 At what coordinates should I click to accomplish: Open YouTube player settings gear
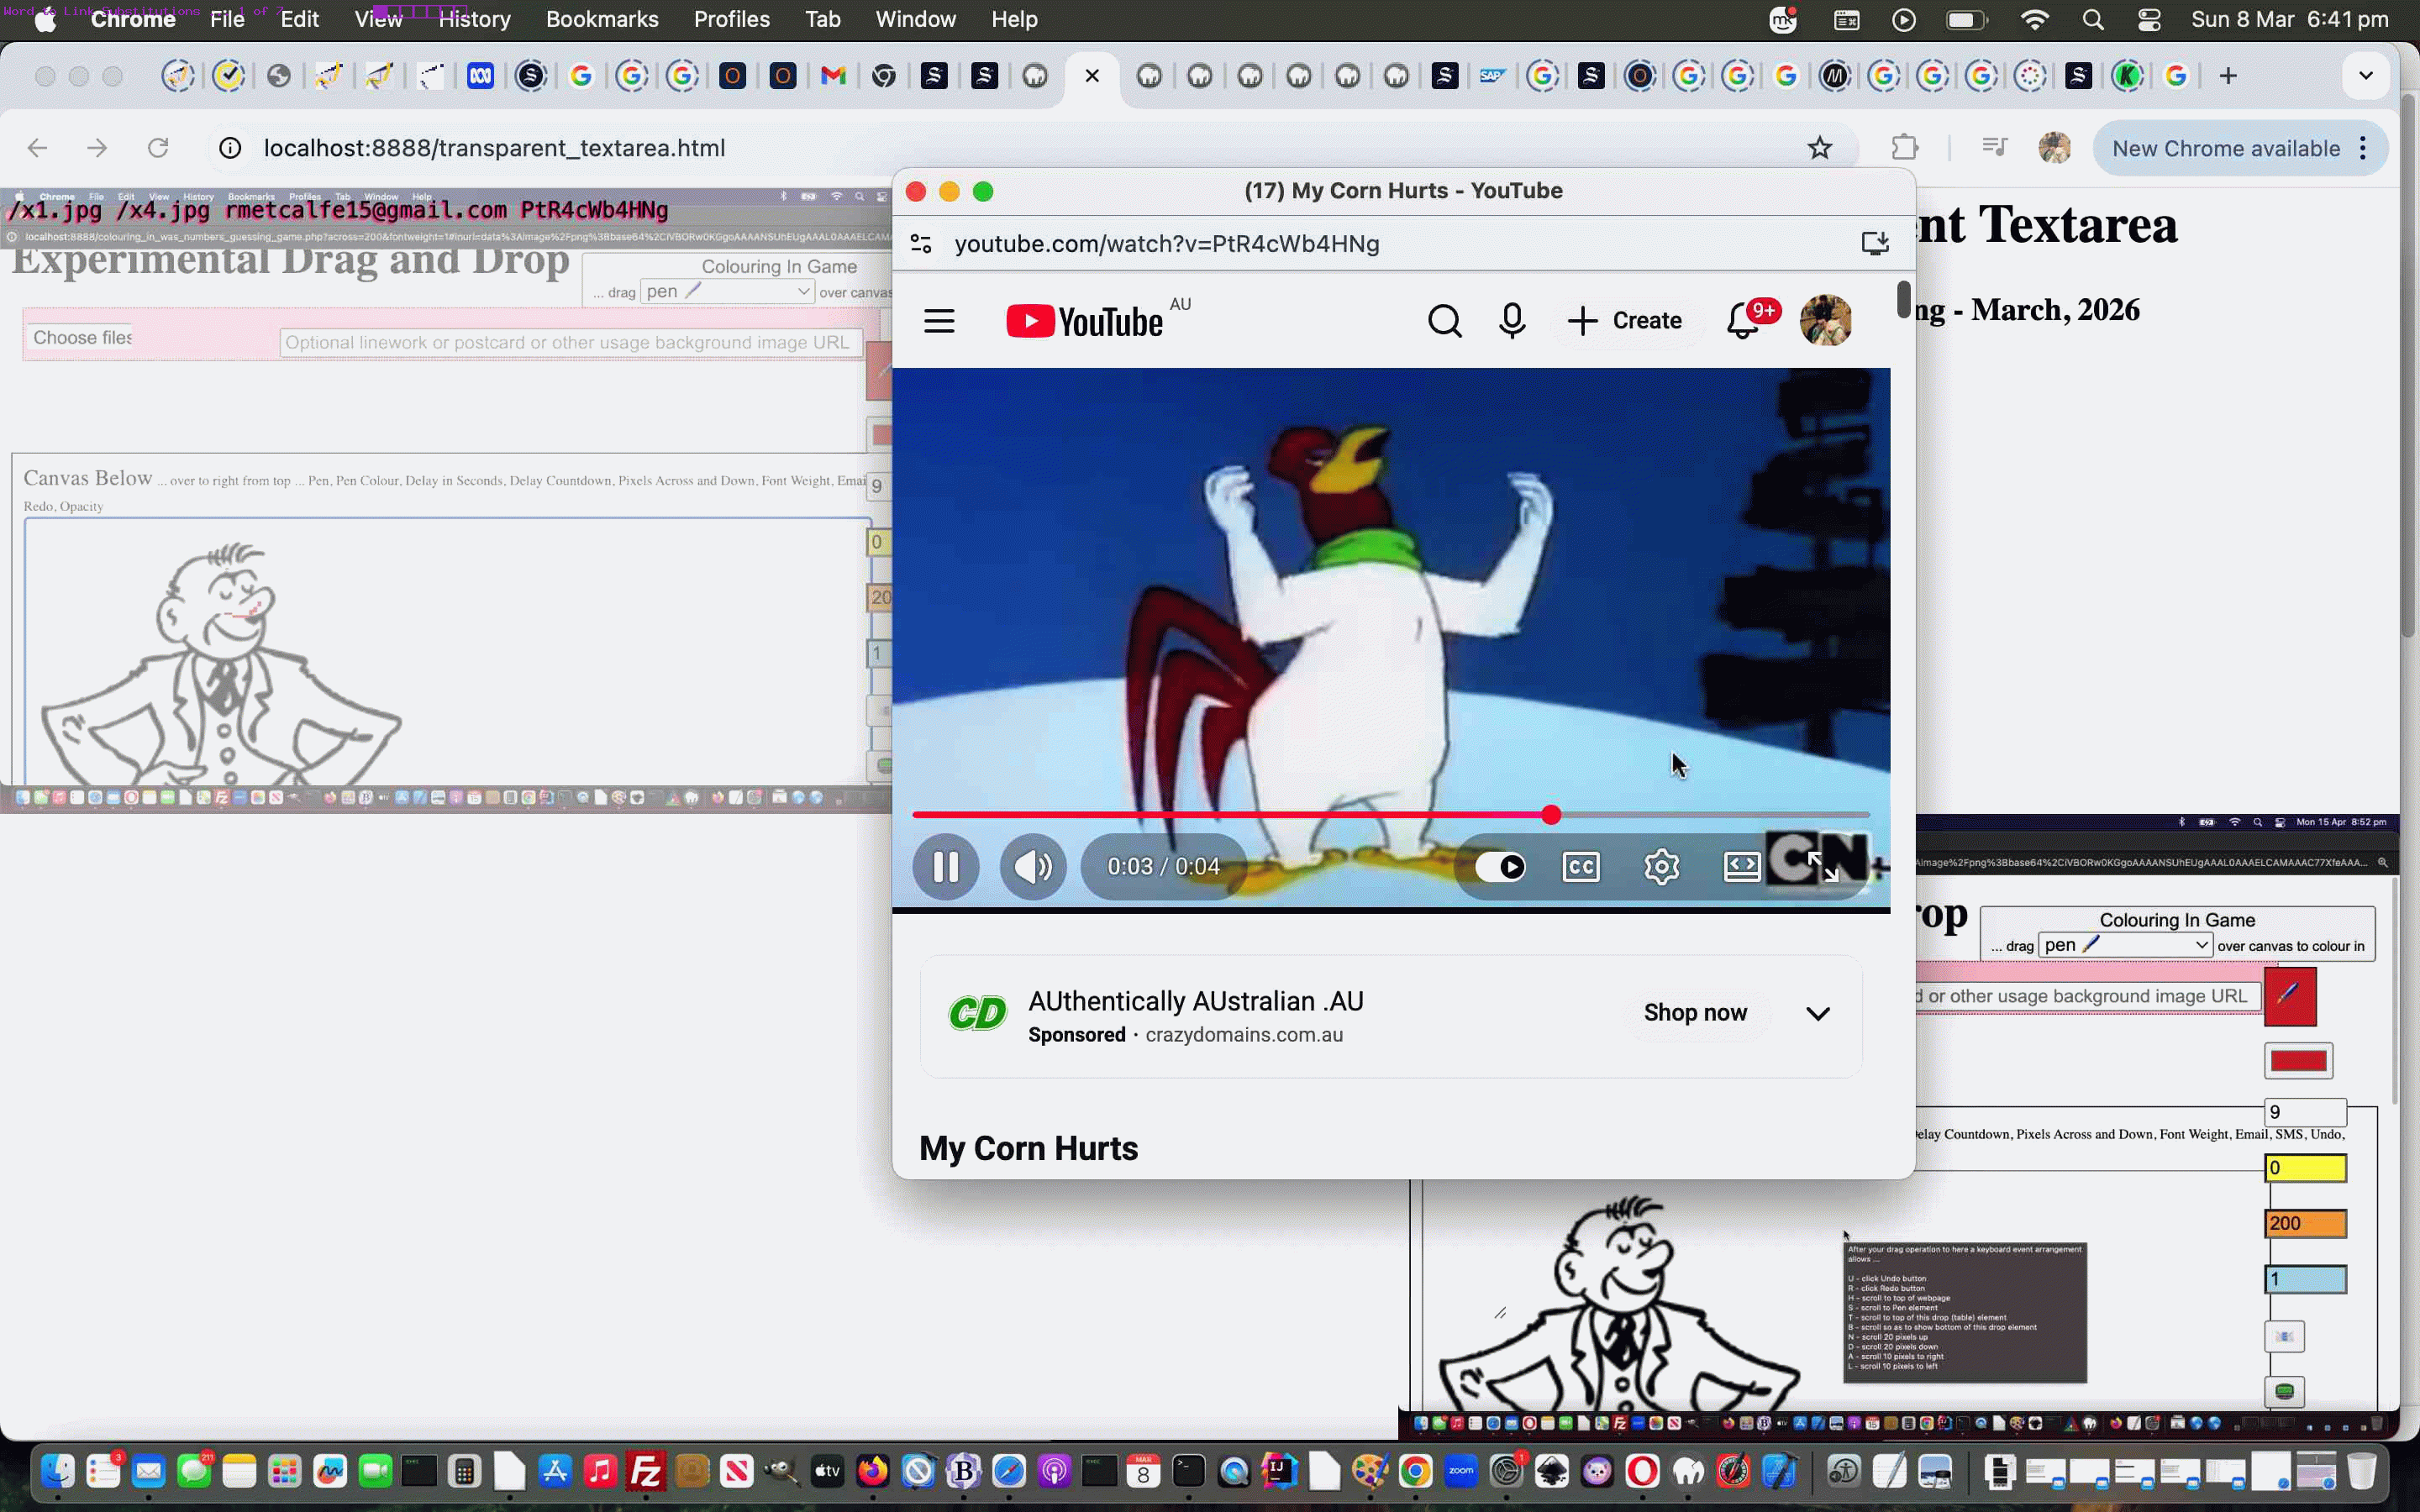1661,866
